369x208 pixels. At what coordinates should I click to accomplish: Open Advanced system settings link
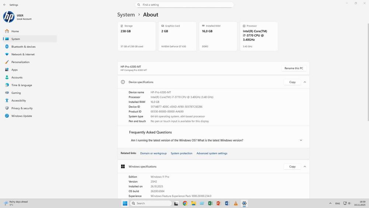(212, 153)
